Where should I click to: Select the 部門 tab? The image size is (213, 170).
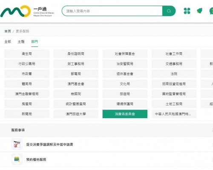pos(35,42)
